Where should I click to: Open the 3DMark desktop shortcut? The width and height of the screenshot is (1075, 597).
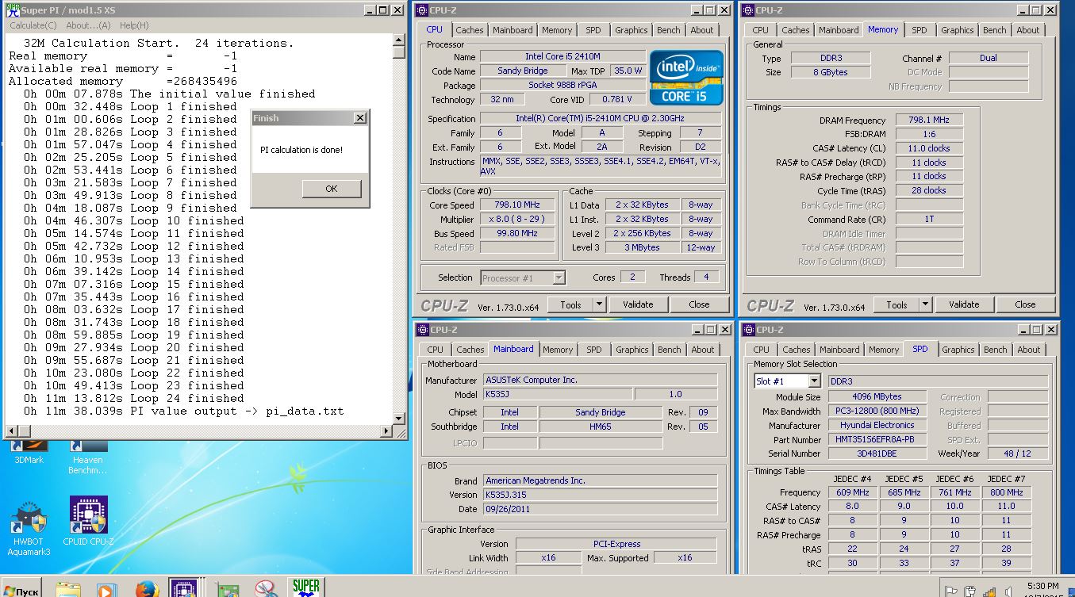tap(29, 452)
